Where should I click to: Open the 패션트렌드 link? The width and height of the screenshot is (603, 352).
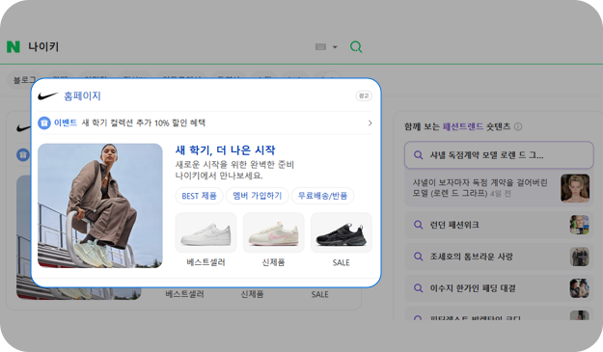[463, 126]
